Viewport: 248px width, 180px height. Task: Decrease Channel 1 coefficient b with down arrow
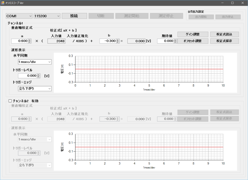point(118,42)
